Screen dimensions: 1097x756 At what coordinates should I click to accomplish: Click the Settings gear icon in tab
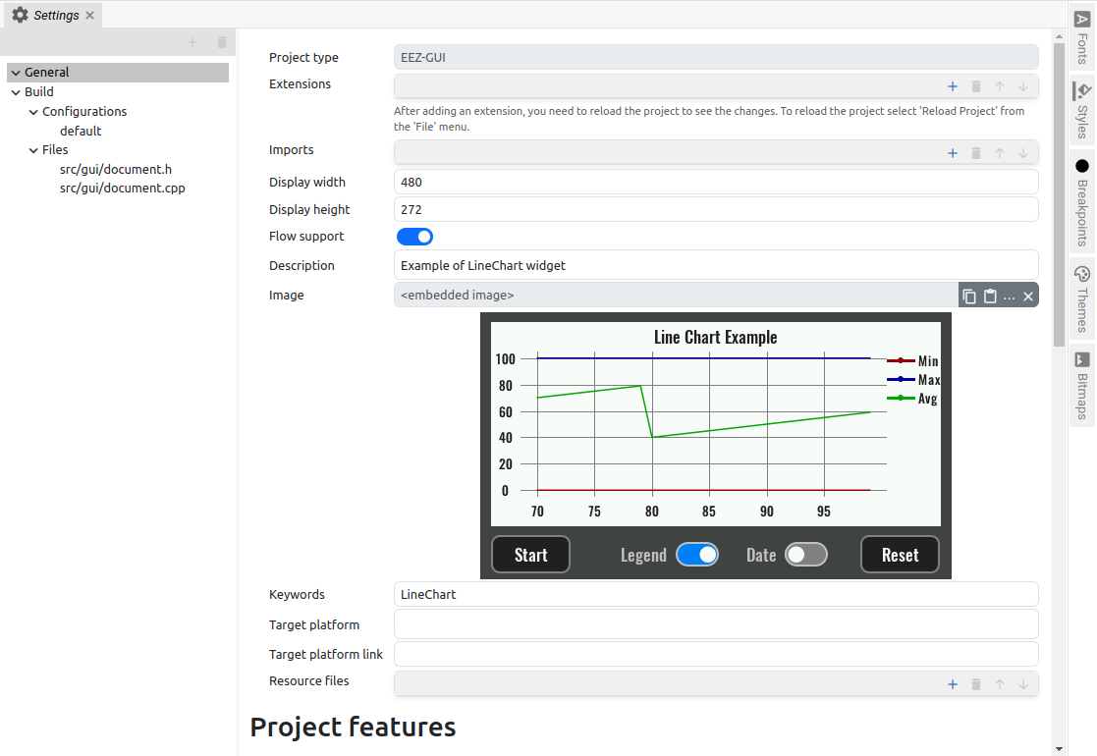[x=21, y=15]
